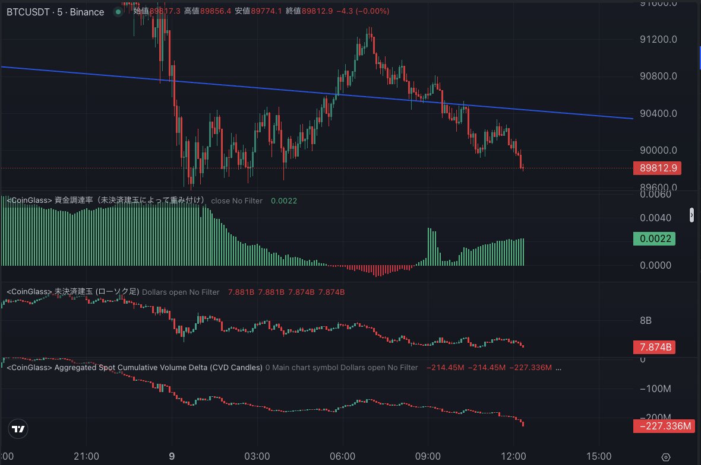Click the red −227.336M CVD value label
701x465 pixels.
pyautogui.click(x=664, y=426)
